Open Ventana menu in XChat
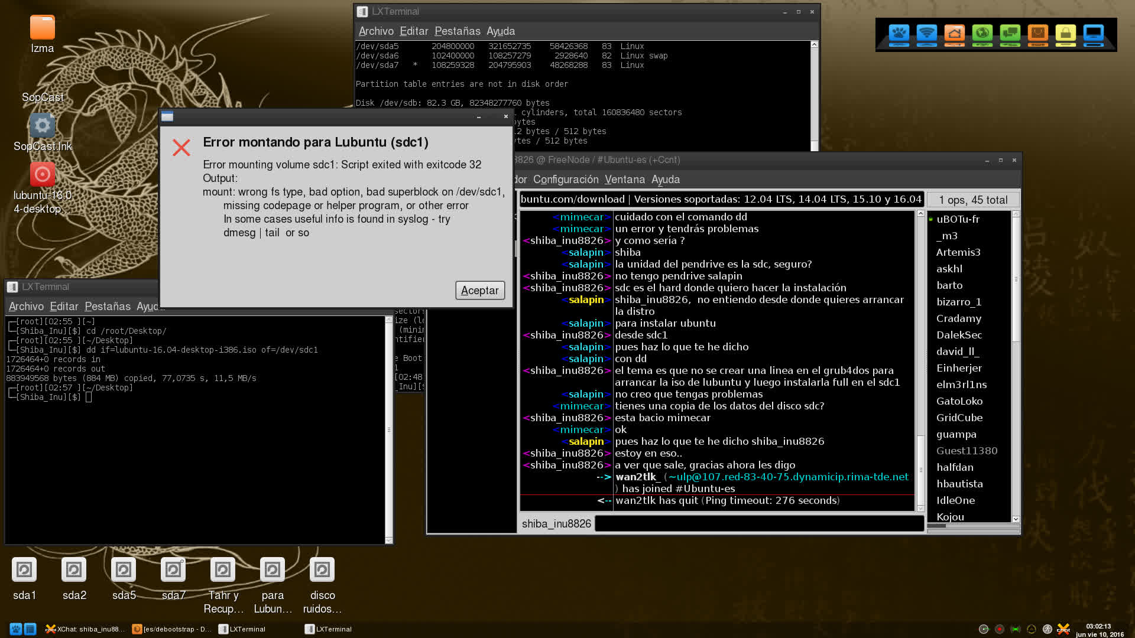1135x638 pixels. click(x=625, y=180)
